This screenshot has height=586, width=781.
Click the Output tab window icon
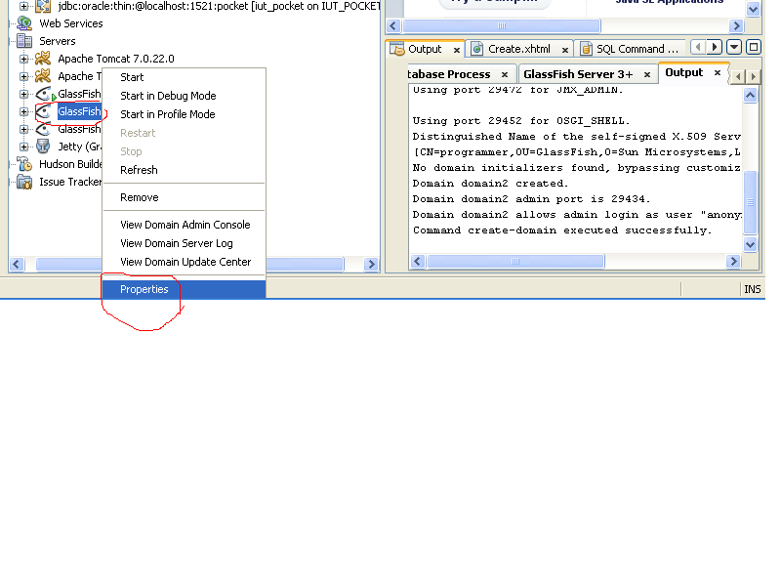tap(397, 49)
